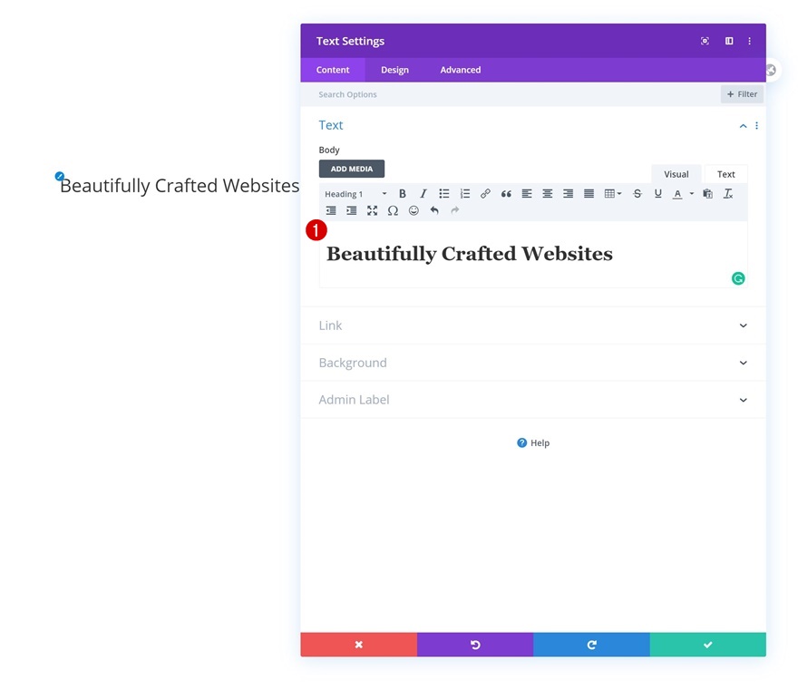
Task: Discard changes with the red X button
Action: pos(359,645)
